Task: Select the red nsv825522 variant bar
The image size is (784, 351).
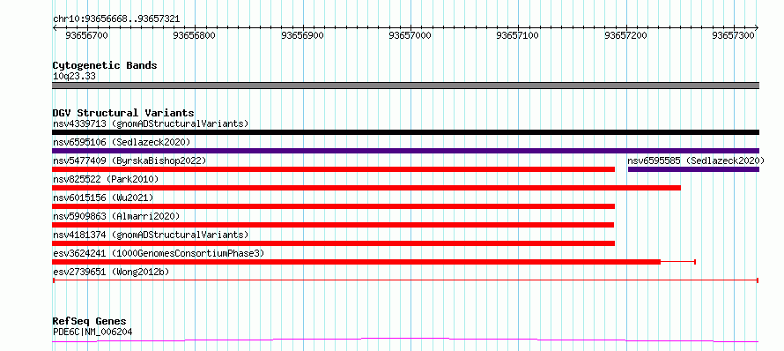Action: point(366,188)
